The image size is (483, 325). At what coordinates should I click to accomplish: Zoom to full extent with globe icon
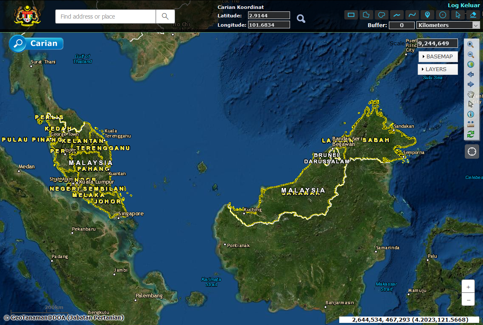click(x=470, y=64)
